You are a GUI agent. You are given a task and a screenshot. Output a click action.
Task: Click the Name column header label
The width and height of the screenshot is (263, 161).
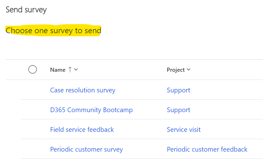58,70
